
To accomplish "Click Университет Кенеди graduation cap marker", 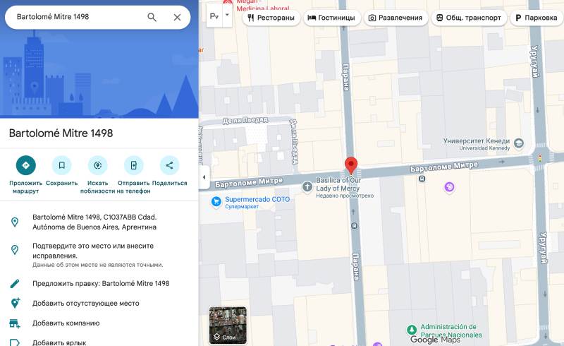I will tap(518, 143).
